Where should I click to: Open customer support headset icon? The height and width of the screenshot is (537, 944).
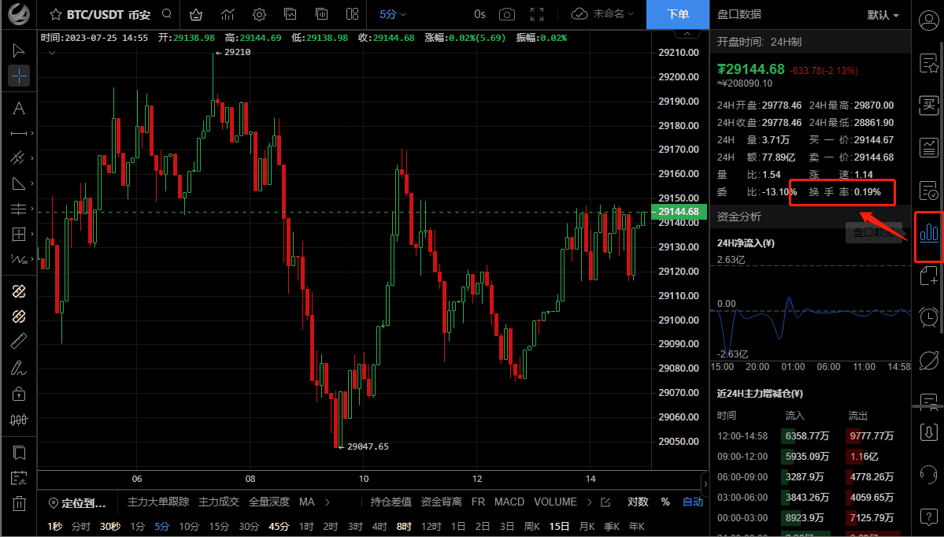929,474
